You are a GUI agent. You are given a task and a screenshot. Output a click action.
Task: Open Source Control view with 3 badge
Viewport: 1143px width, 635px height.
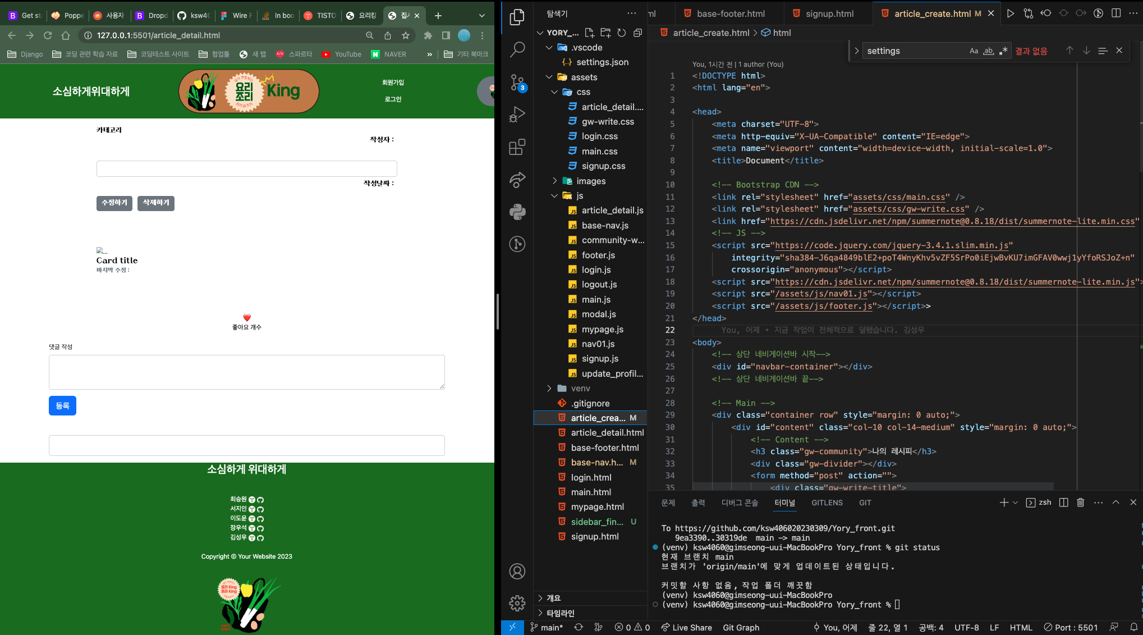click(517, 83)
